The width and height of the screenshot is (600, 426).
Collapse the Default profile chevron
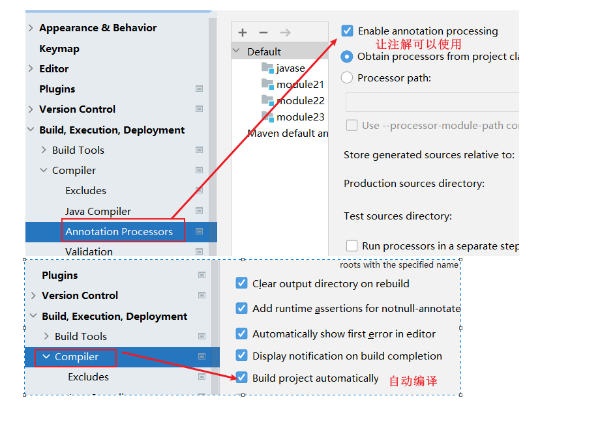(x=237, y=50)
